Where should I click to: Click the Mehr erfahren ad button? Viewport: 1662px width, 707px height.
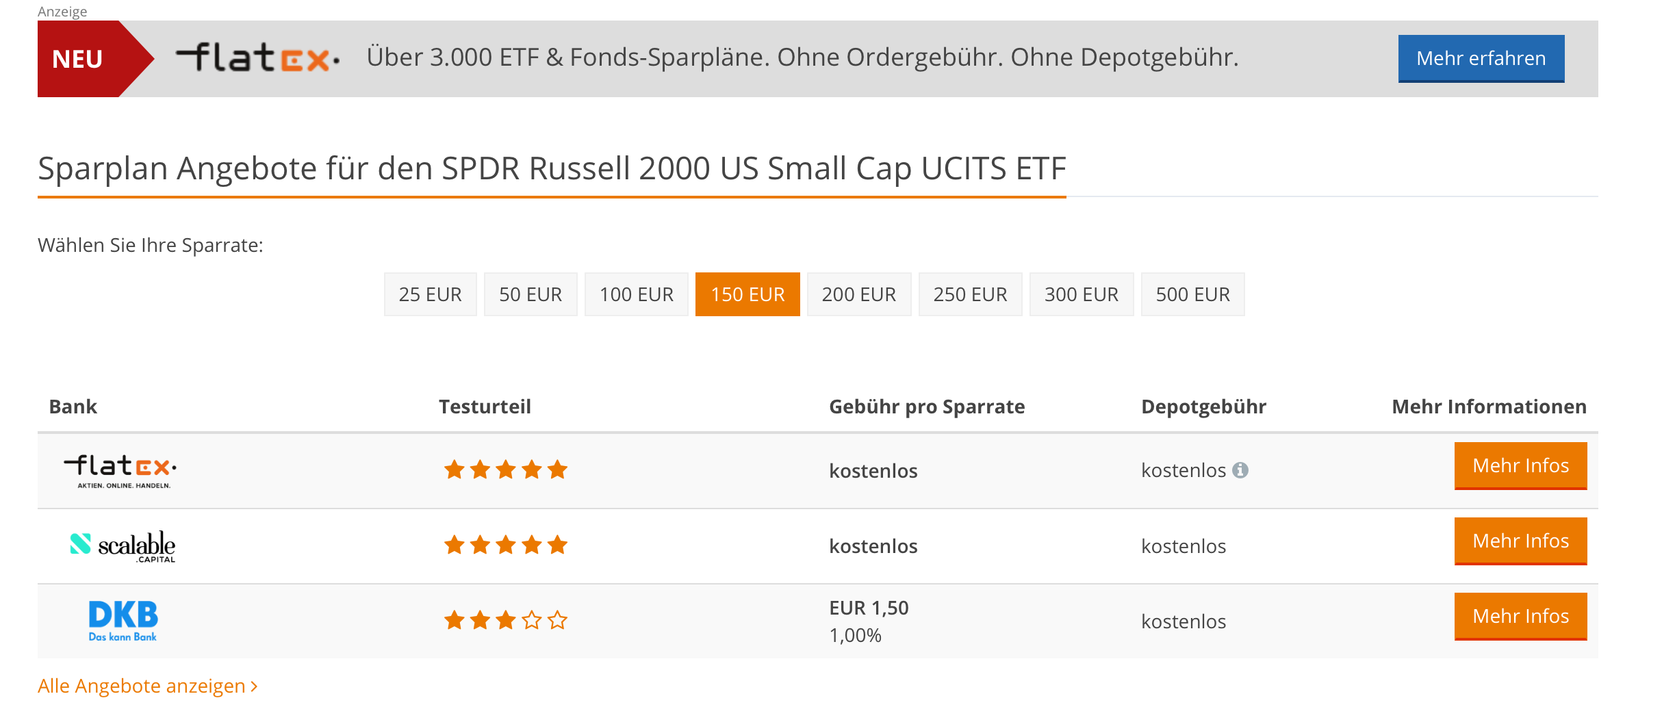tap(1481, 58)
